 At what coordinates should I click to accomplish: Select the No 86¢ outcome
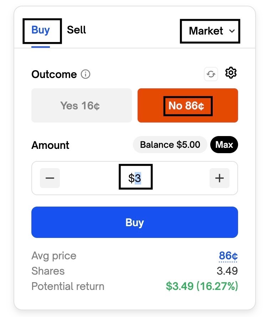pos(187,105)
